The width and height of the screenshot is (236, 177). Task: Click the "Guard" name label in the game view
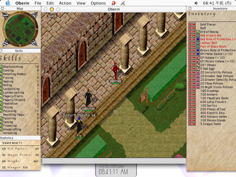tap(52, 16)
